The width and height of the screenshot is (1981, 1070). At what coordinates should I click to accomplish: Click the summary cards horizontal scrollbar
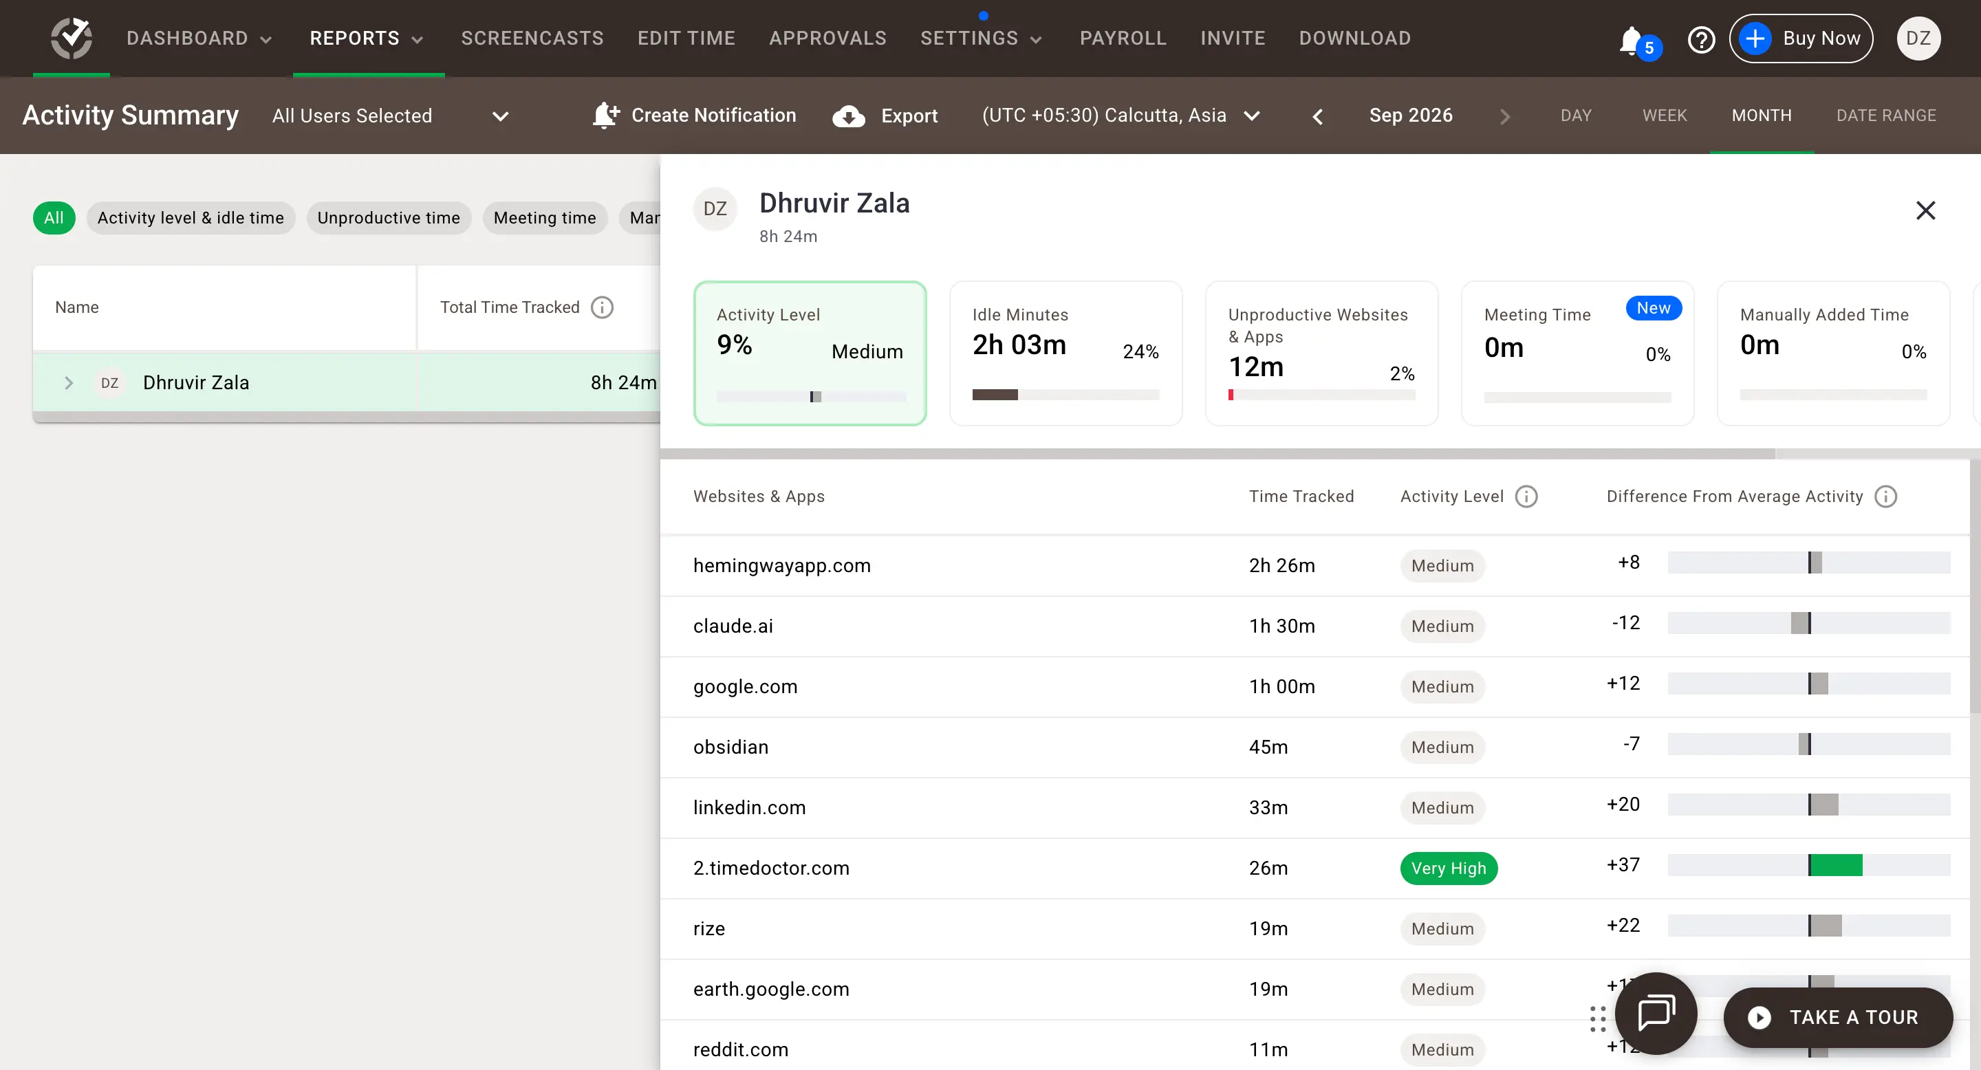pos(1217,454)
